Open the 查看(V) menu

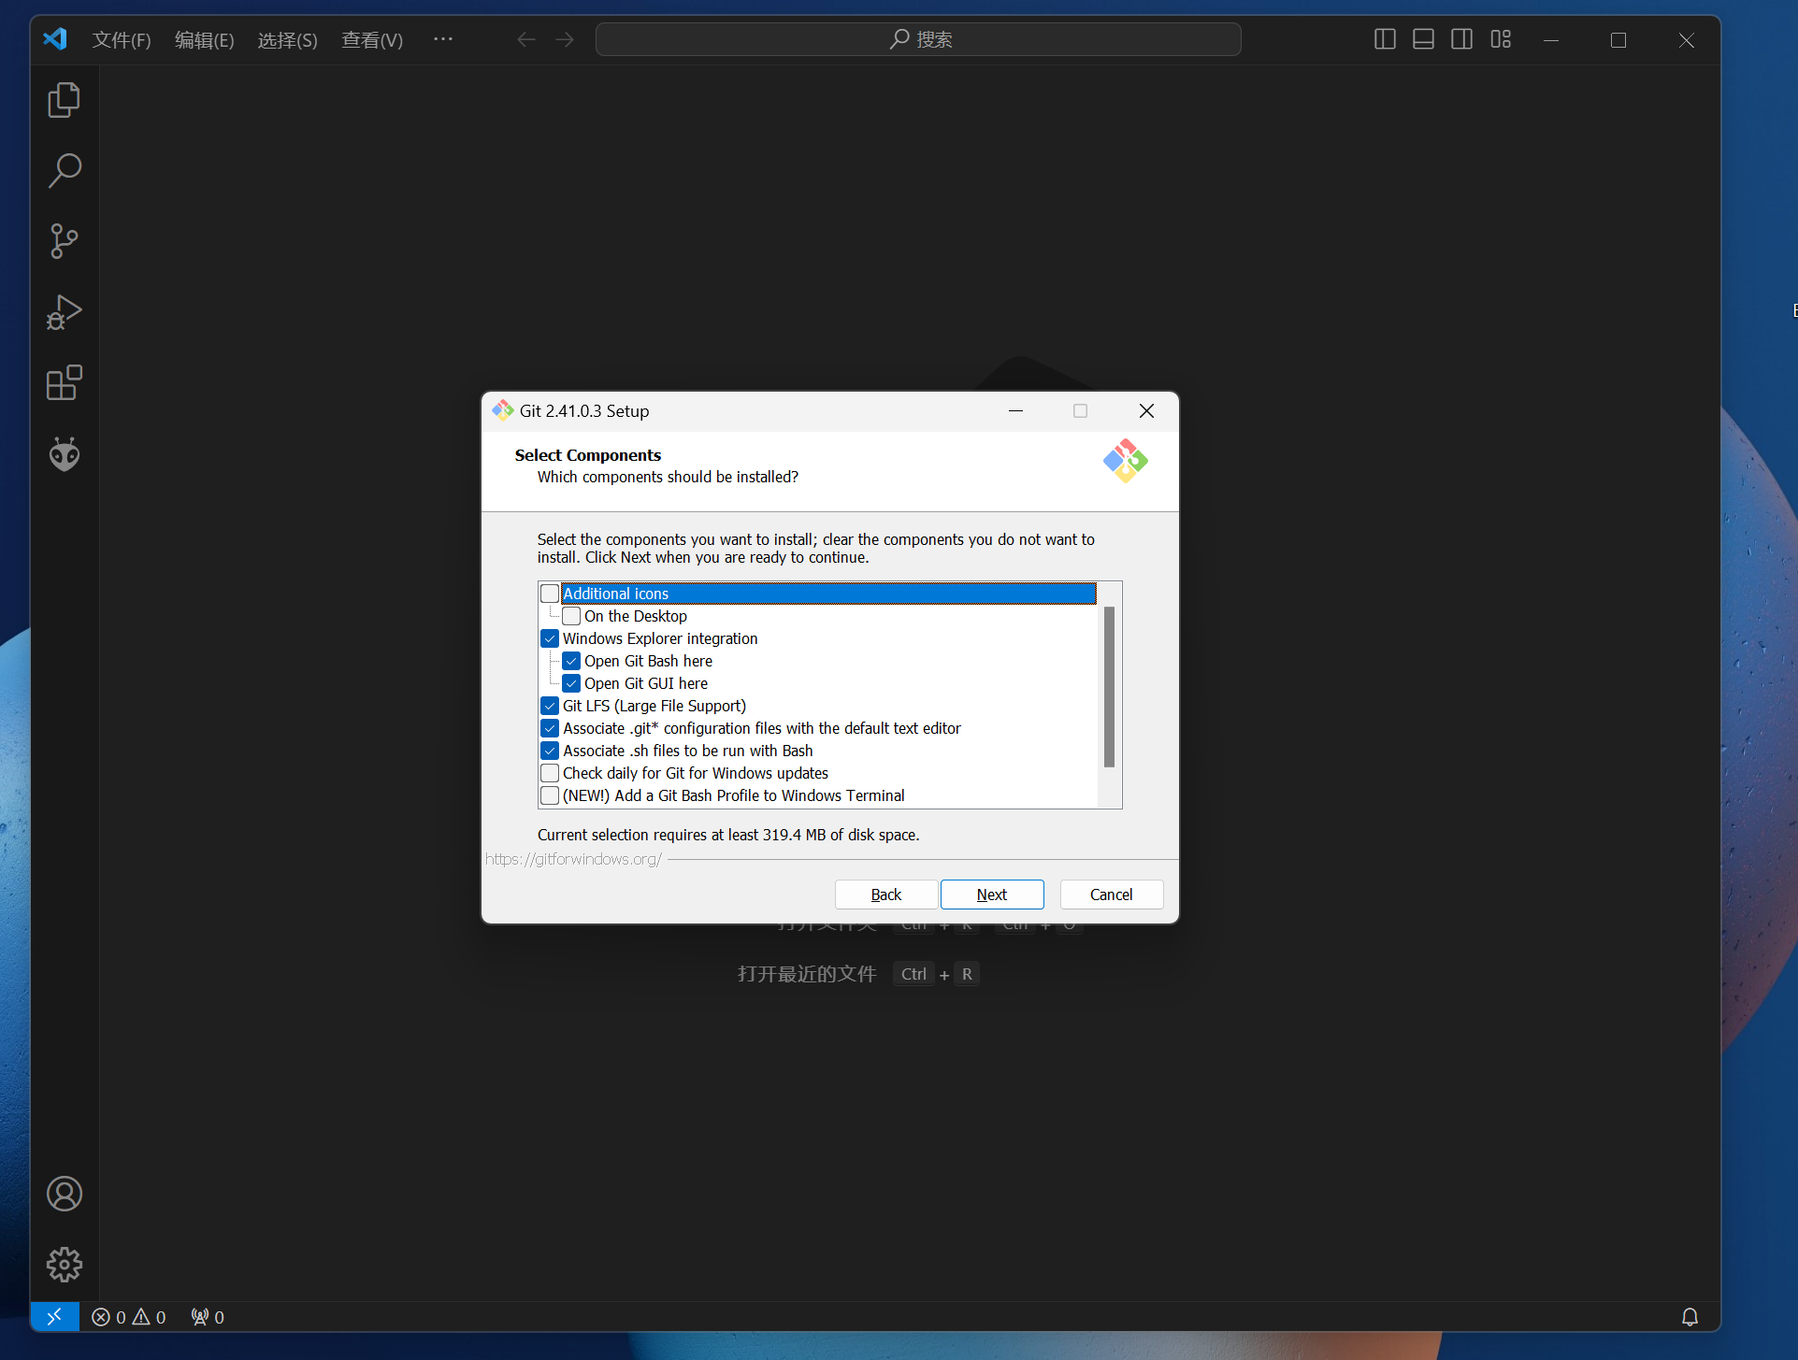(371, 39)
